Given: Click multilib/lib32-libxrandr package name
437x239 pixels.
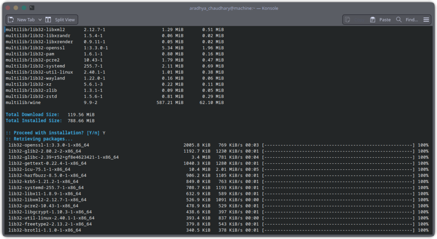Looking at the screenshot, I should coord(38,36).
